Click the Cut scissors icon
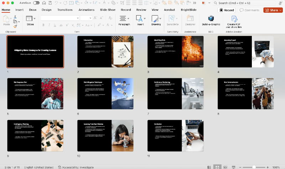The image size is (285, 169). pos(15,17)
